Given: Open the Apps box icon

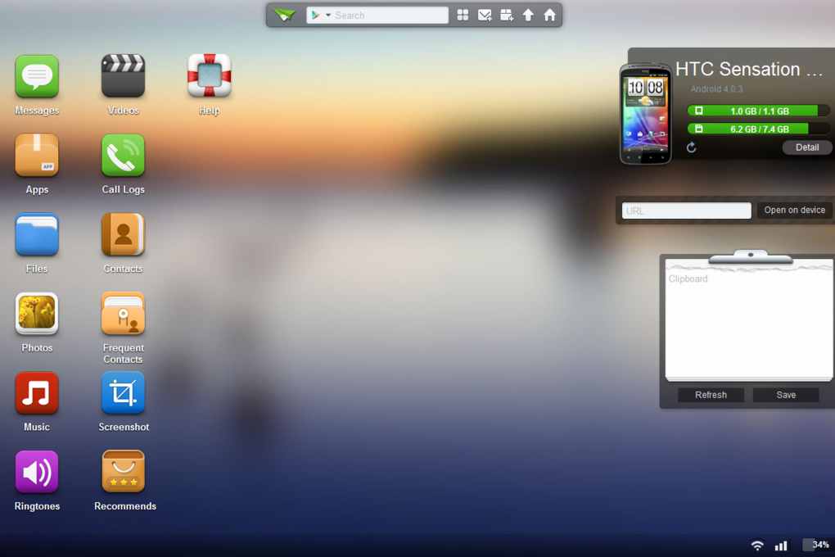Looking at the screenshot, I should coord(37,155).
